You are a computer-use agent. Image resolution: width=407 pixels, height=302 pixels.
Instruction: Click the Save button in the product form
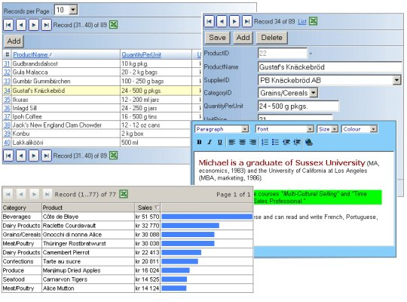[x=217, y=38]
